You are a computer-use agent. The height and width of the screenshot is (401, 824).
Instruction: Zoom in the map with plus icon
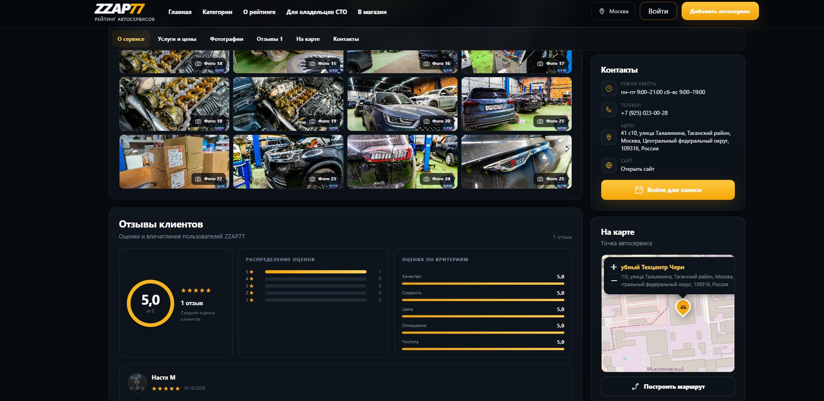613,267
